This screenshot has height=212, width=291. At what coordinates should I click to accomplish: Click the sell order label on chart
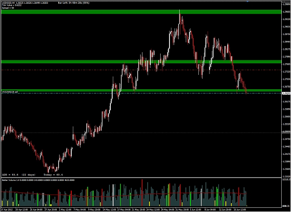pyautogui.click(x=10, y=92)
